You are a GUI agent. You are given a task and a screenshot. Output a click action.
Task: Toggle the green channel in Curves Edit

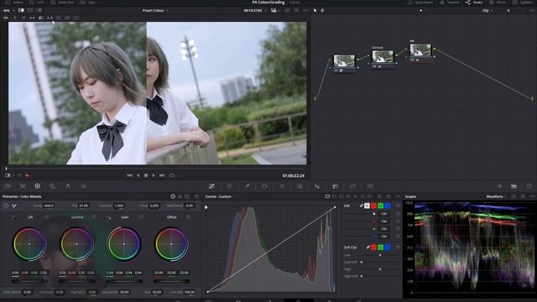point(380,206)
